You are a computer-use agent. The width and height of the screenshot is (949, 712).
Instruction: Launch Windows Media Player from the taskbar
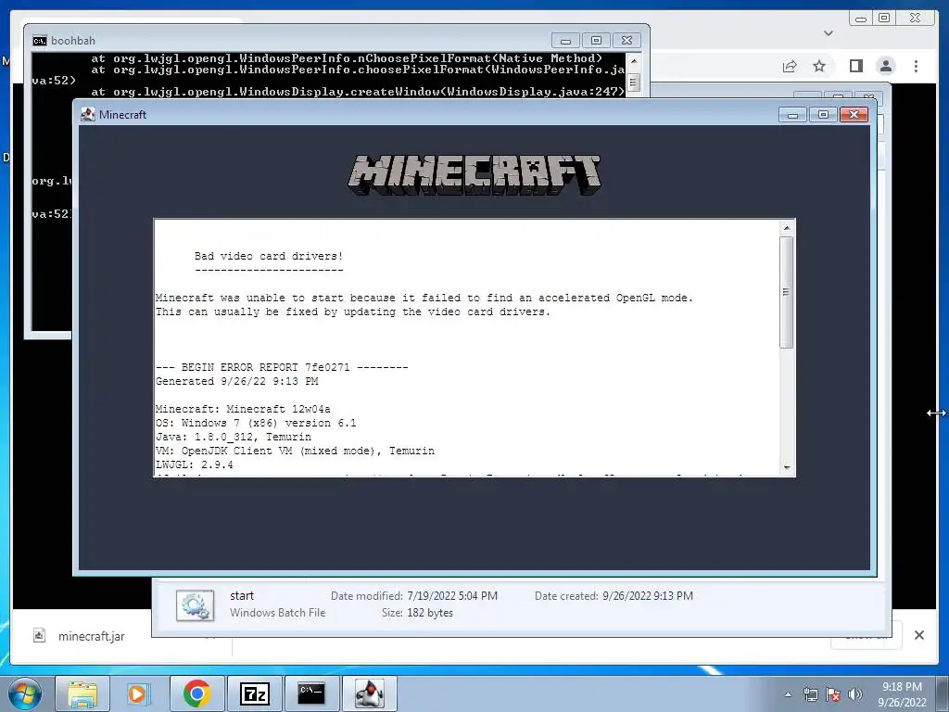pyautogui.click(x=138, y=693)
